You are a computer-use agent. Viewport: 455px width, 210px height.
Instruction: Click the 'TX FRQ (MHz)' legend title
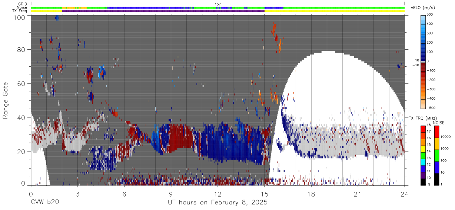(x=424, y=118)
